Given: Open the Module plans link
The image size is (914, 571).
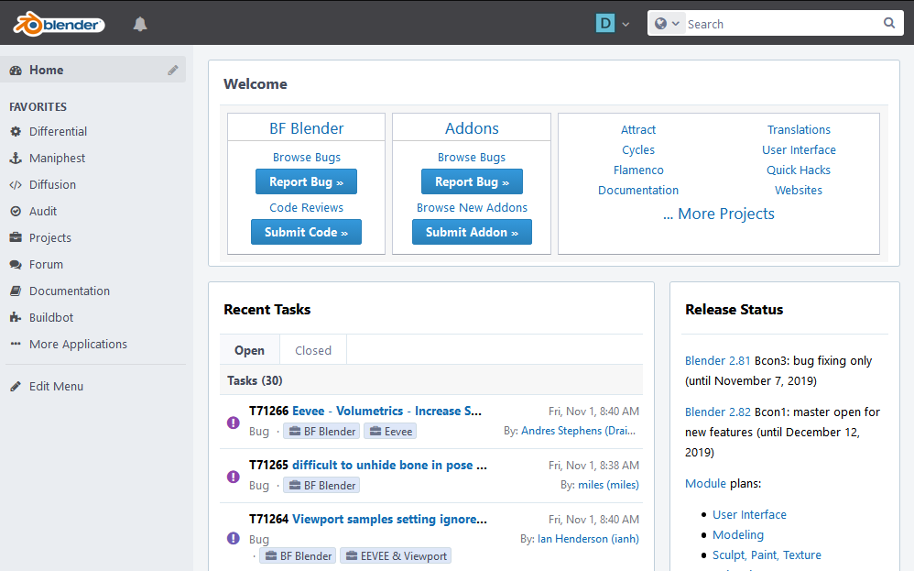Looking at the screenshot, I should [x=705, y=484].
